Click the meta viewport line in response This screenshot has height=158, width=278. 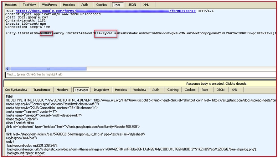(x=44, y=115)
